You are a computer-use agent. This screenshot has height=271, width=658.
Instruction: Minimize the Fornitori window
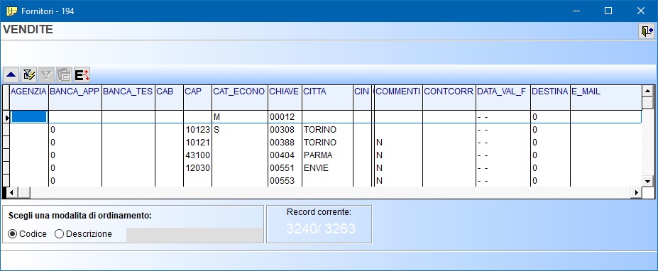coord(576,11)
